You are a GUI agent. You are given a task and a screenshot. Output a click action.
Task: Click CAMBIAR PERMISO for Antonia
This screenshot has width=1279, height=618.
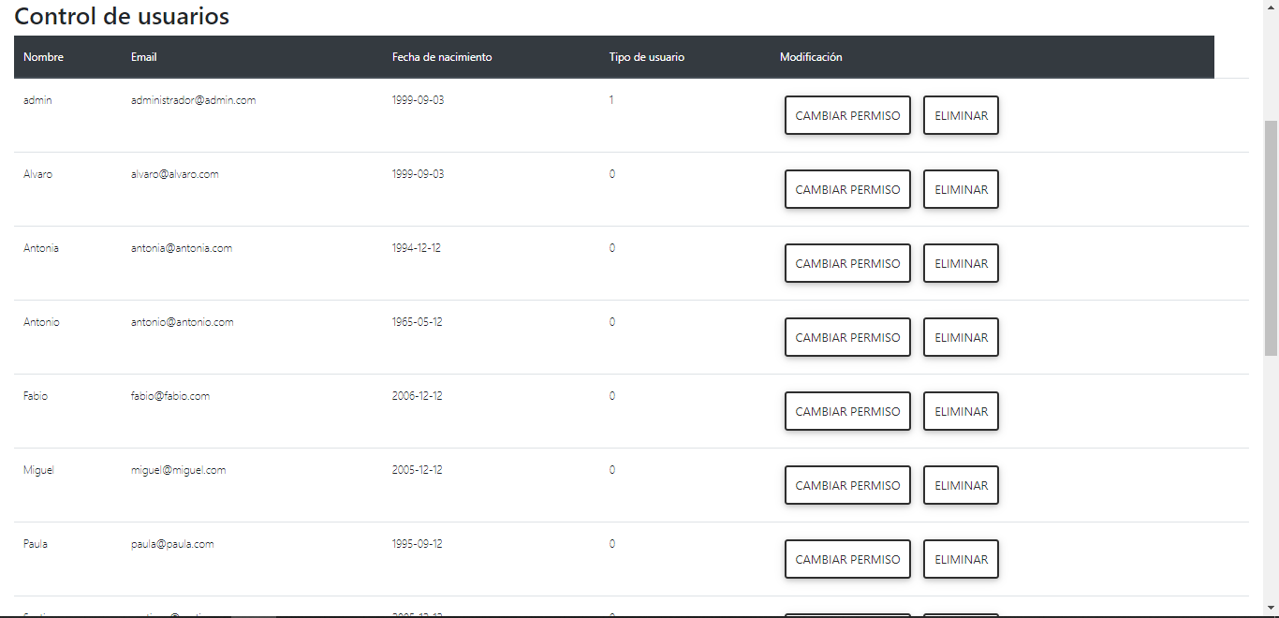pos(847,263)
